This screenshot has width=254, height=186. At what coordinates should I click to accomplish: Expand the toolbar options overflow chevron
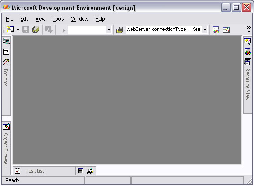pyautogui.click(x=249, y=30)
